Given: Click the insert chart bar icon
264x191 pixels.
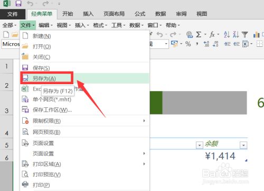Looking at the screenshot, I should point(257,35).
